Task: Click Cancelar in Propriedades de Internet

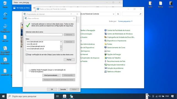Action: point(63,89)
